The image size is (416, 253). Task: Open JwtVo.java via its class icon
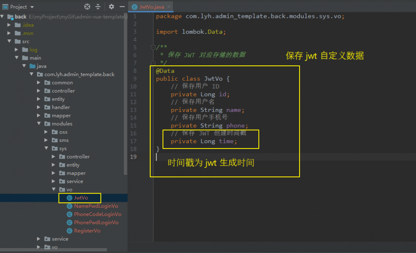tap(70, 198)
